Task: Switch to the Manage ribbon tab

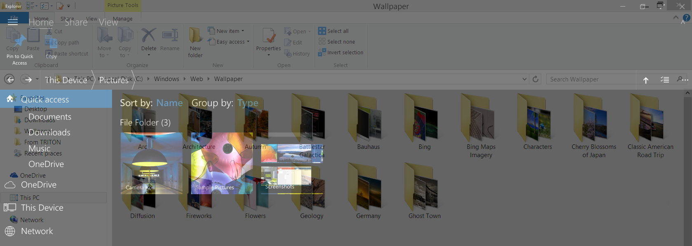Action: (123, 19)
